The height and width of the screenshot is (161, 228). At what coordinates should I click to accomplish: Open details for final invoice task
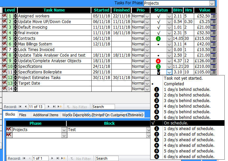[x=213, y=33]
